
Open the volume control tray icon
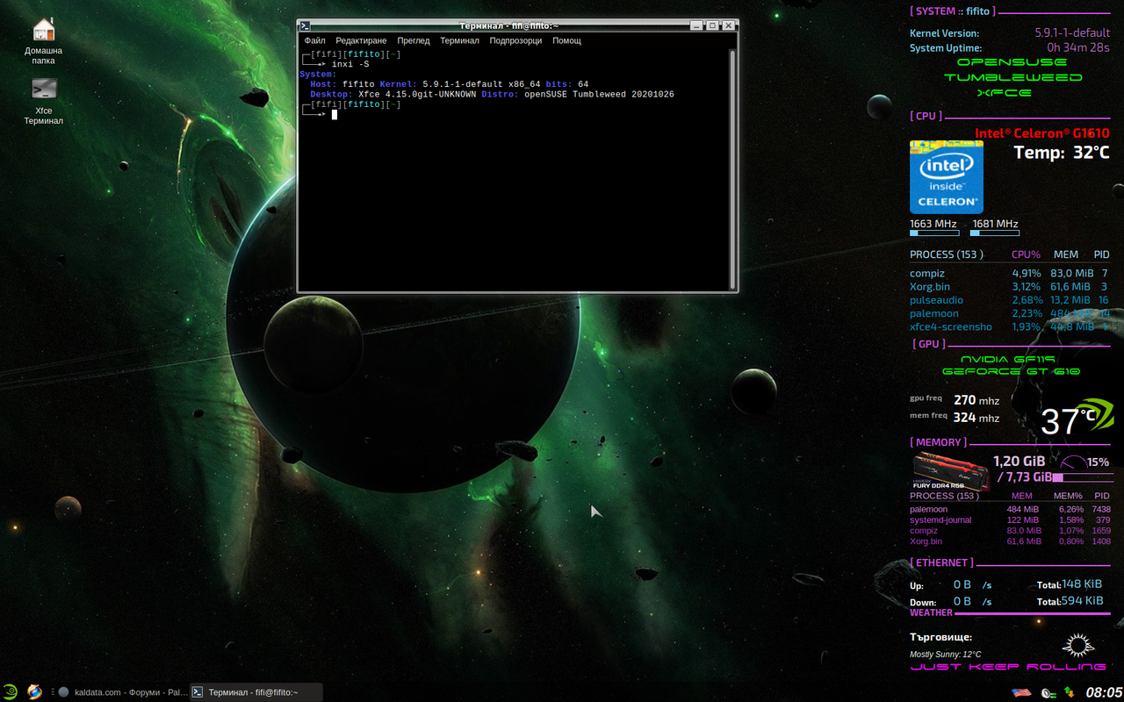tap(1049, 692)
